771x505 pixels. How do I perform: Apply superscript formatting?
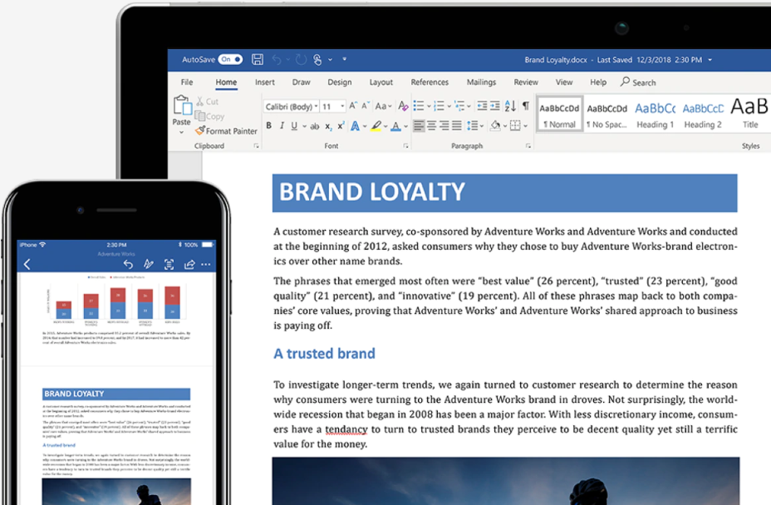point(341,126)
